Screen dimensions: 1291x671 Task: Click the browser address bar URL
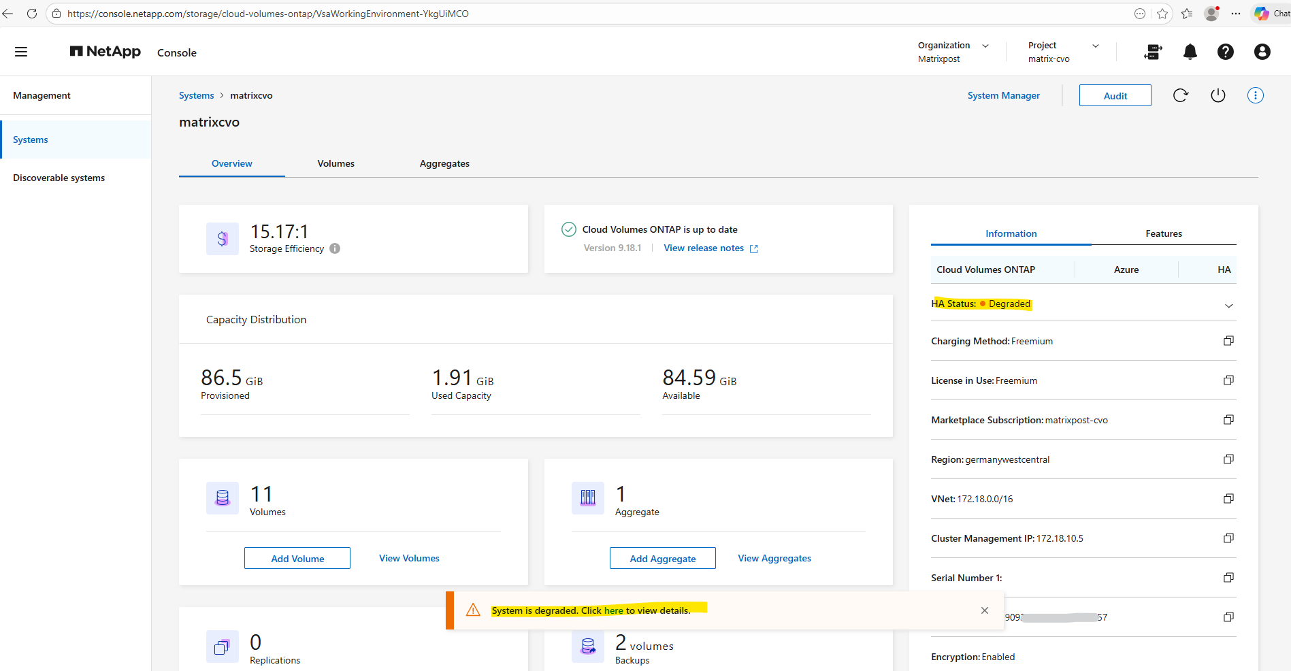pyautogui.click(x=268, y=14)
